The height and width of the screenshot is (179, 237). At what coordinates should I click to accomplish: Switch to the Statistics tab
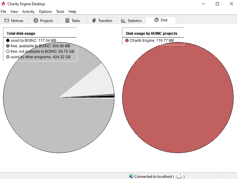(131, 21)
